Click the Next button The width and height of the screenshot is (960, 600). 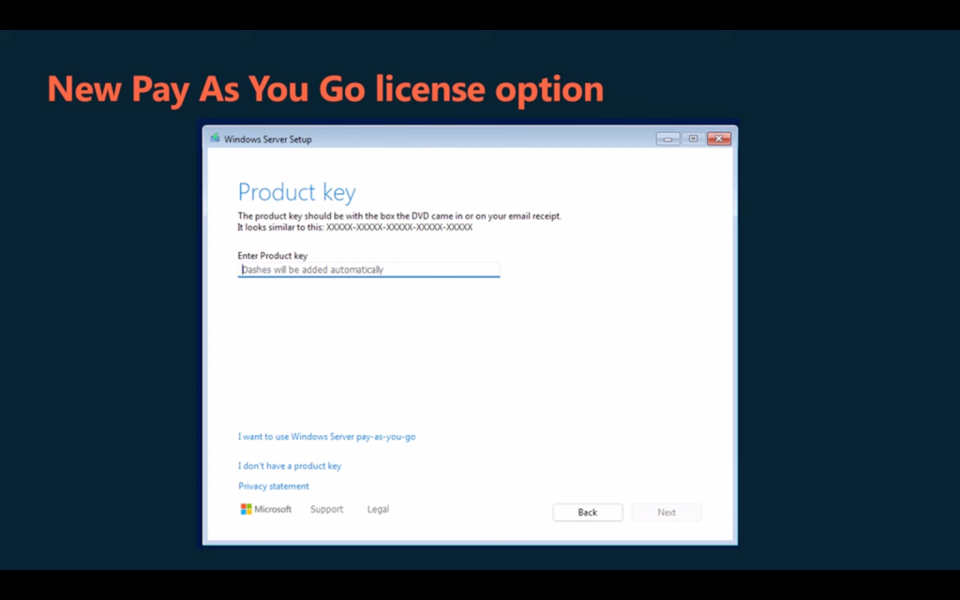667,513
